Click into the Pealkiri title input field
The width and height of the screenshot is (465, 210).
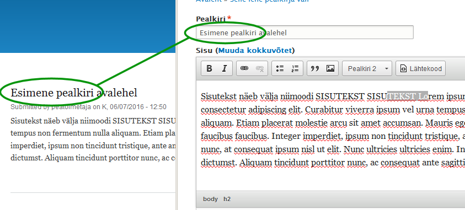pyautogui.click(x=304, y=33)
